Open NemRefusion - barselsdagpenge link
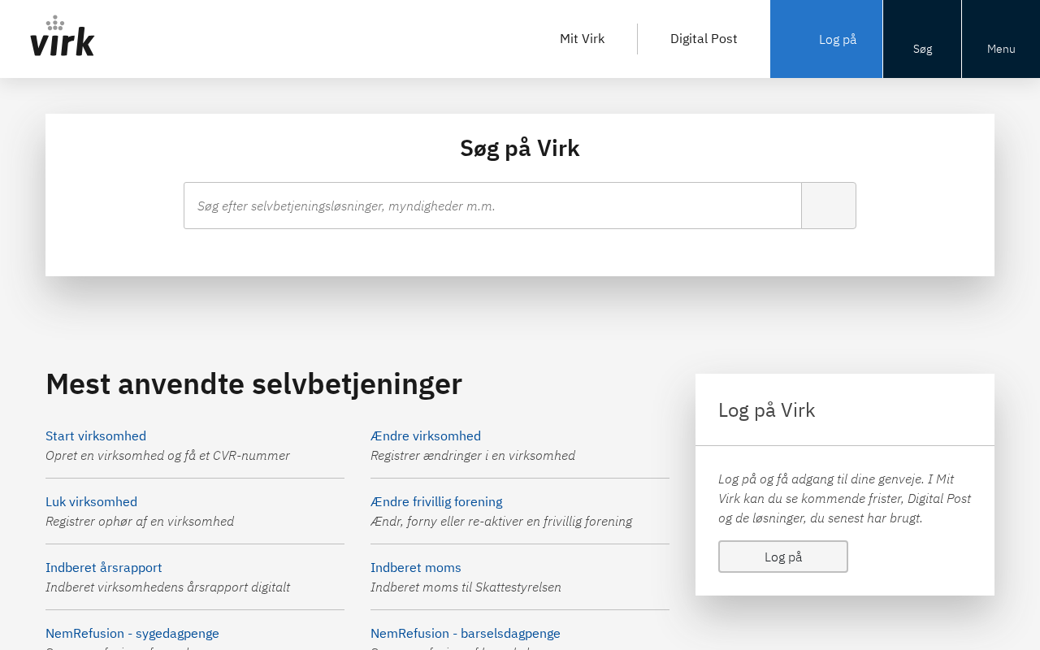The width and height of the screenshot is (1040, 650). click(466, 633)
